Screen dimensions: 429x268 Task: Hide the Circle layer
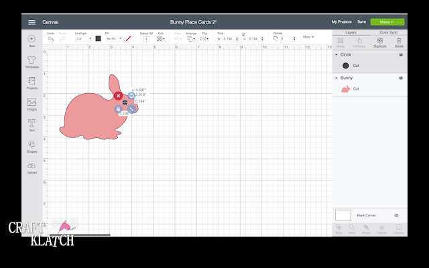[x=401, y=55]
